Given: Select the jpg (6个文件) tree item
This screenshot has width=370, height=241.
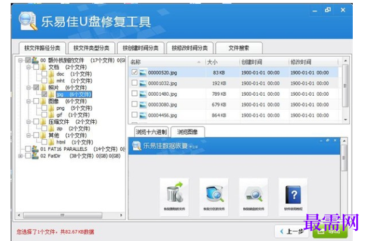Looking at the screenshot, I should click(x=74, y=95).
